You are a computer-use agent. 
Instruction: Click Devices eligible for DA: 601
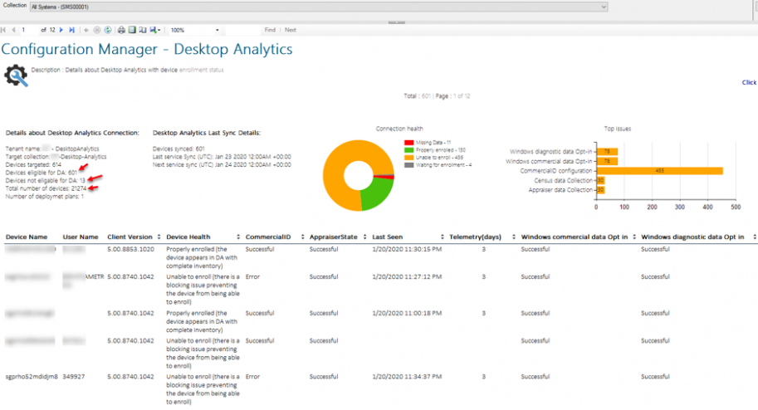(41, 173)
